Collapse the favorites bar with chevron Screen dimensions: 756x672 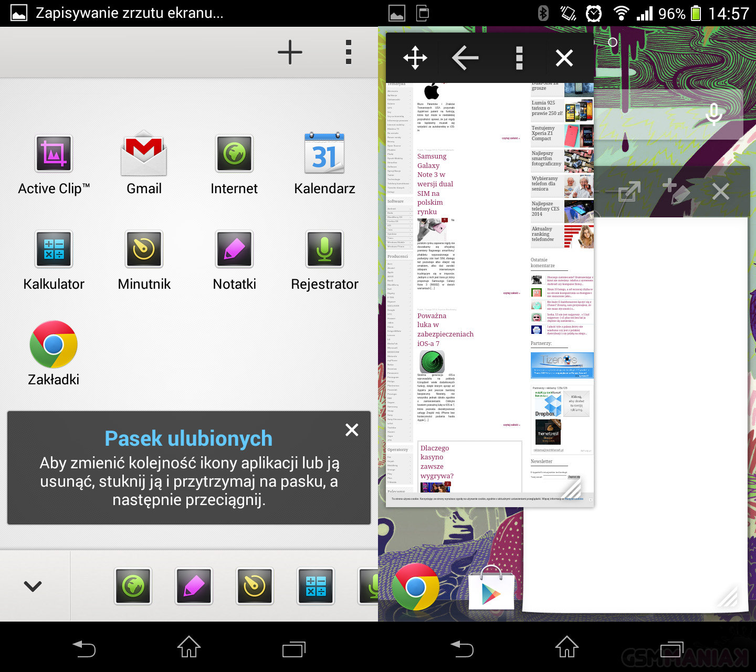[x=33, y=586]
